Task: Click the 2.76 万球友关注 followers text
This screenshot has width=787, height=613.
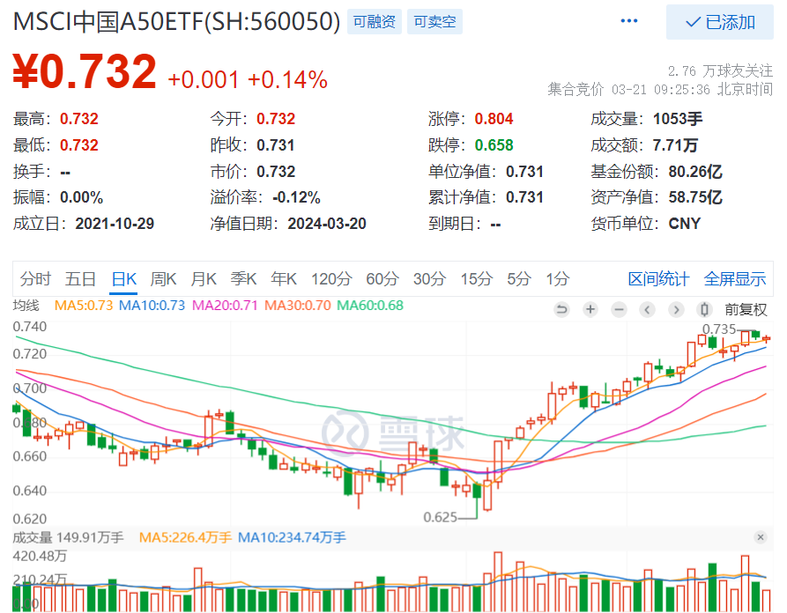Action: click(720, 71)
